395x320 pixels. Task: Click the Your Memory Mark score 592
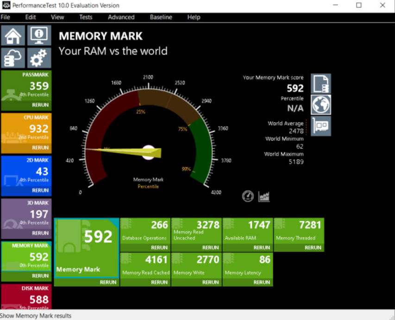point(295,88)
